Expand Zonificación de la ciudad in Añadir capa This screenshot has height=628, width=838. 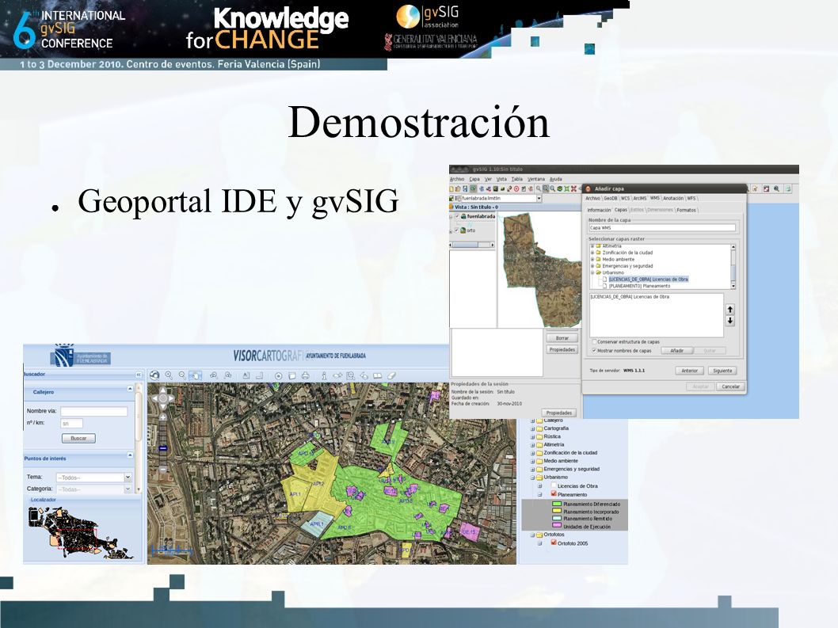point(592,253)
